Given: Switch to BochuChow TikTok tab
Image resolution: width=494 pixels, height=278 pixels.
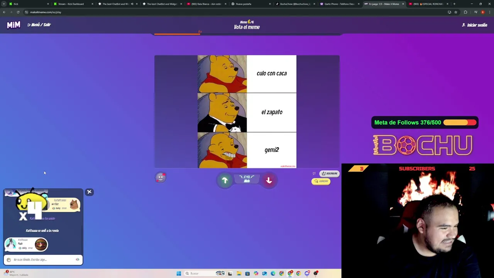Looking at the screenshot, I should pyautogui.click(x=295, y=4).
